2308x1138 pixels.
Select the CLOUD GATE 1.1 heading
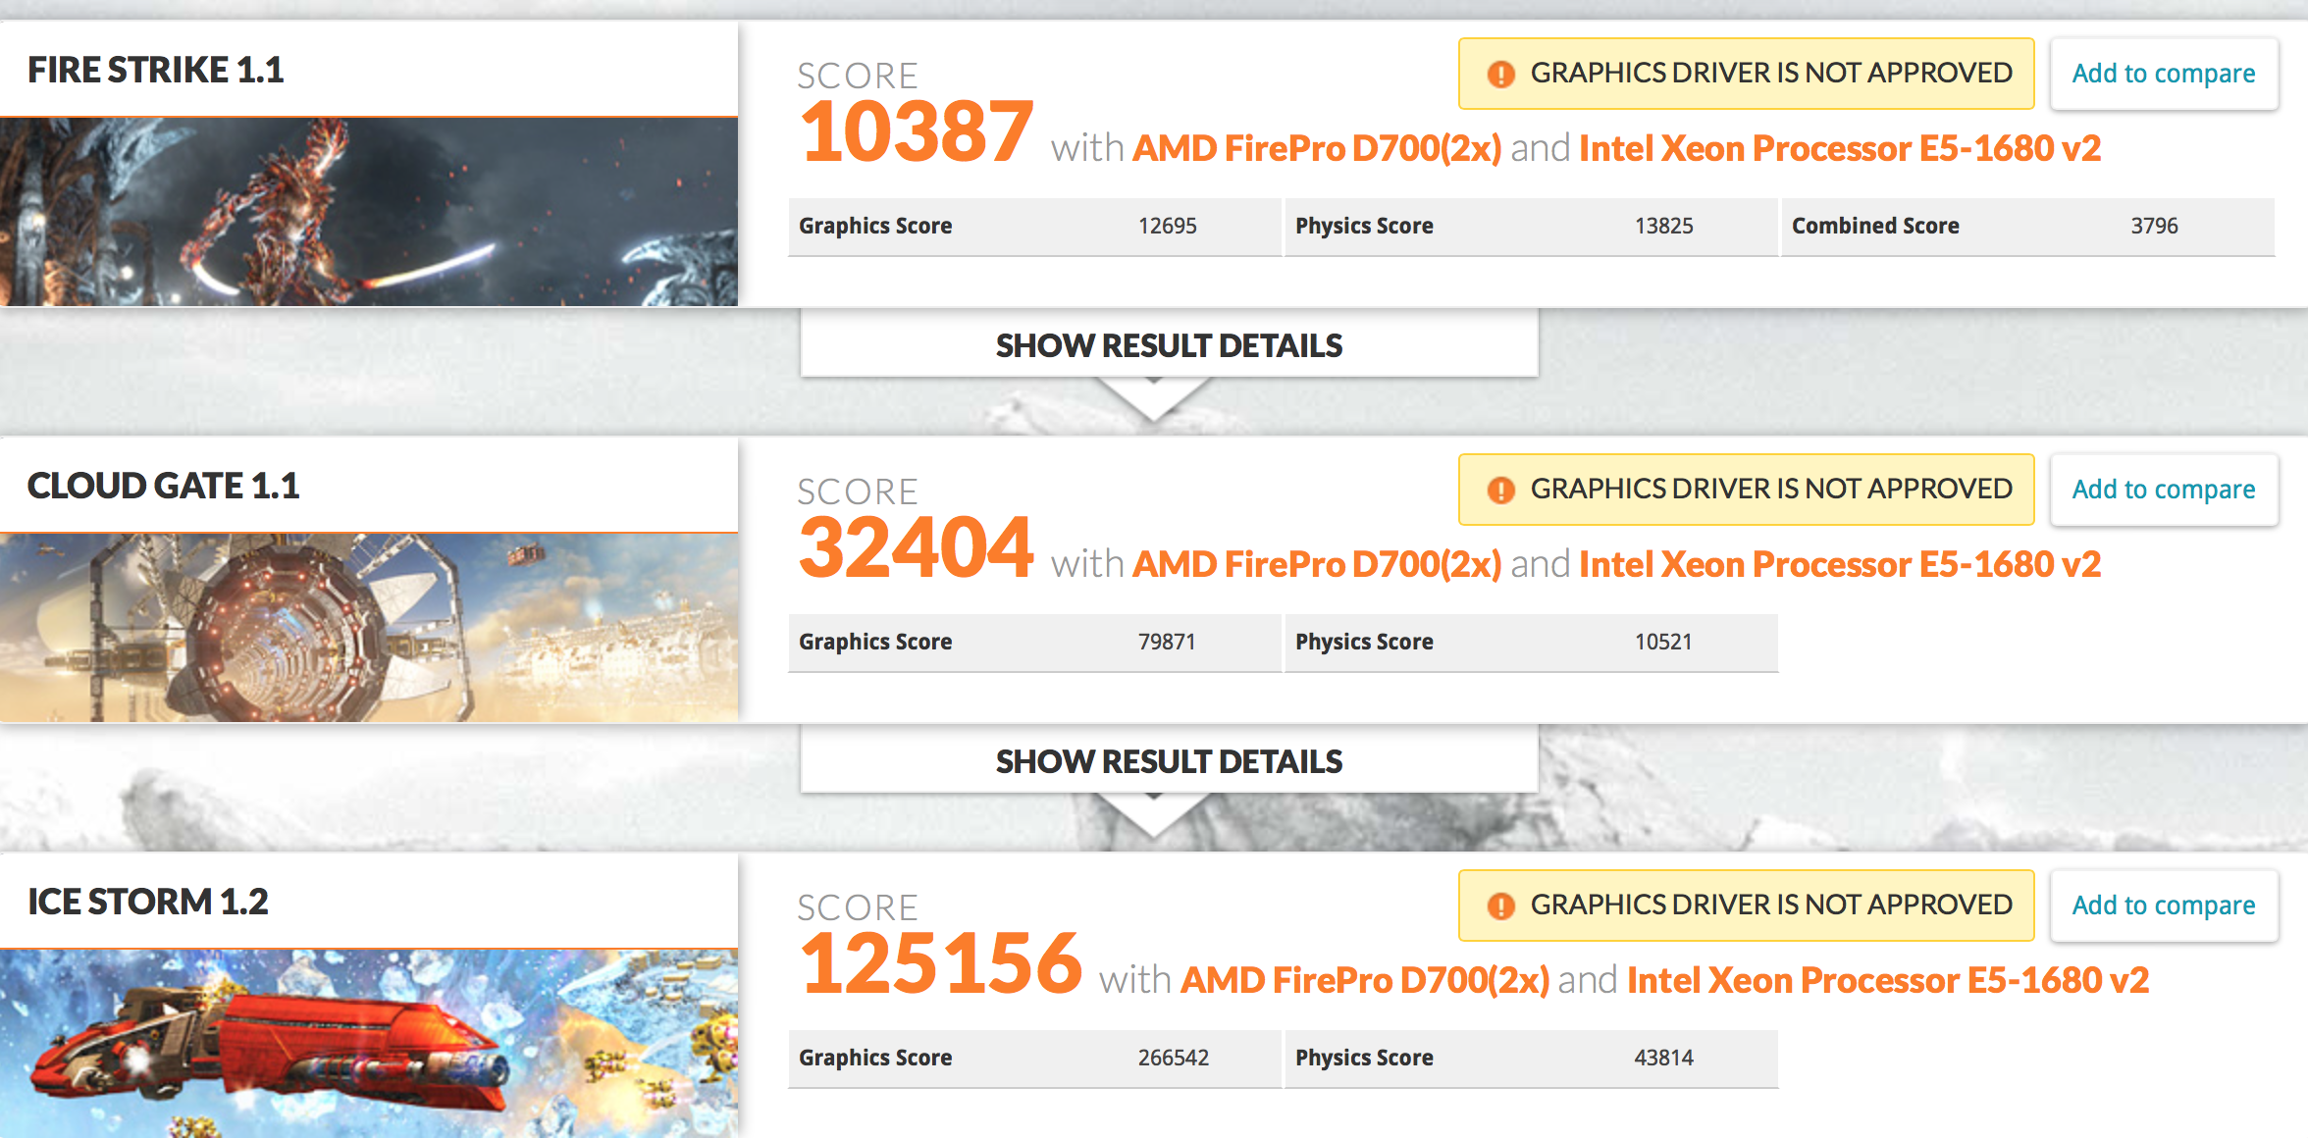click(x=163, y=486)
